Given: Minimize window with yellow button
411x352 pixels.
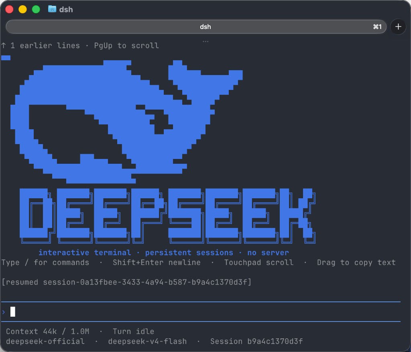Looking at the screenshot, I should coord(22,10).
